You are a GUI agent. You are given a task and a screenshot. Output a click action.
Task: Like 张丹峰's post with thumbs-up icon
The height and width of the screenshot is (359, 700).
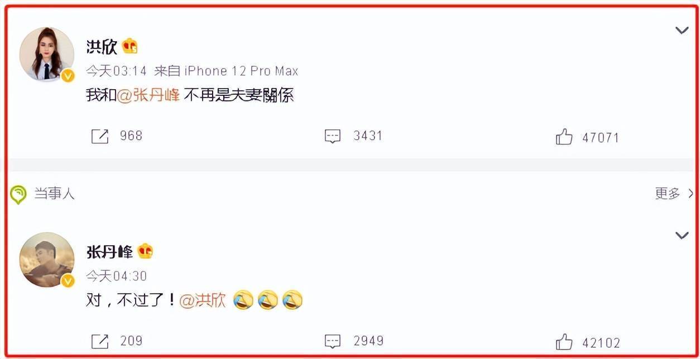pos(564,341)
